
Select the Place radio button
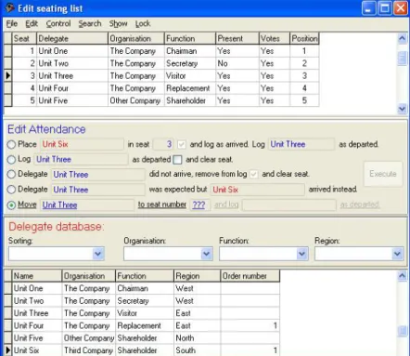coord(11,144)
